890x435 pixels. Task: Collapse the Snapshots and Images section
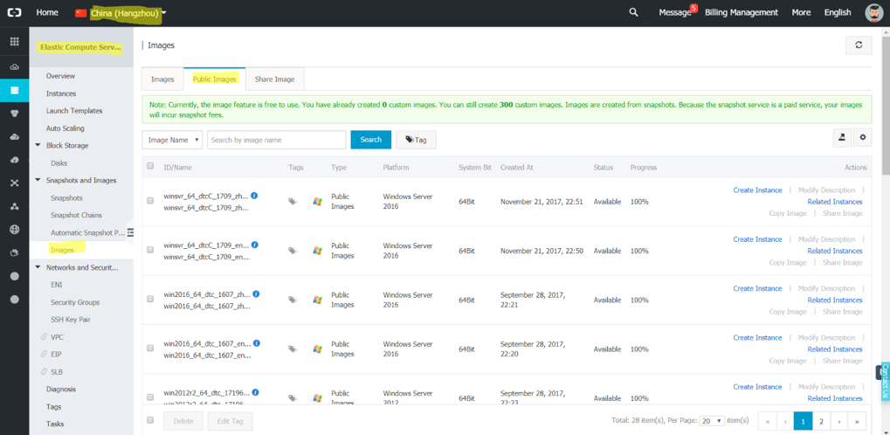38,180
